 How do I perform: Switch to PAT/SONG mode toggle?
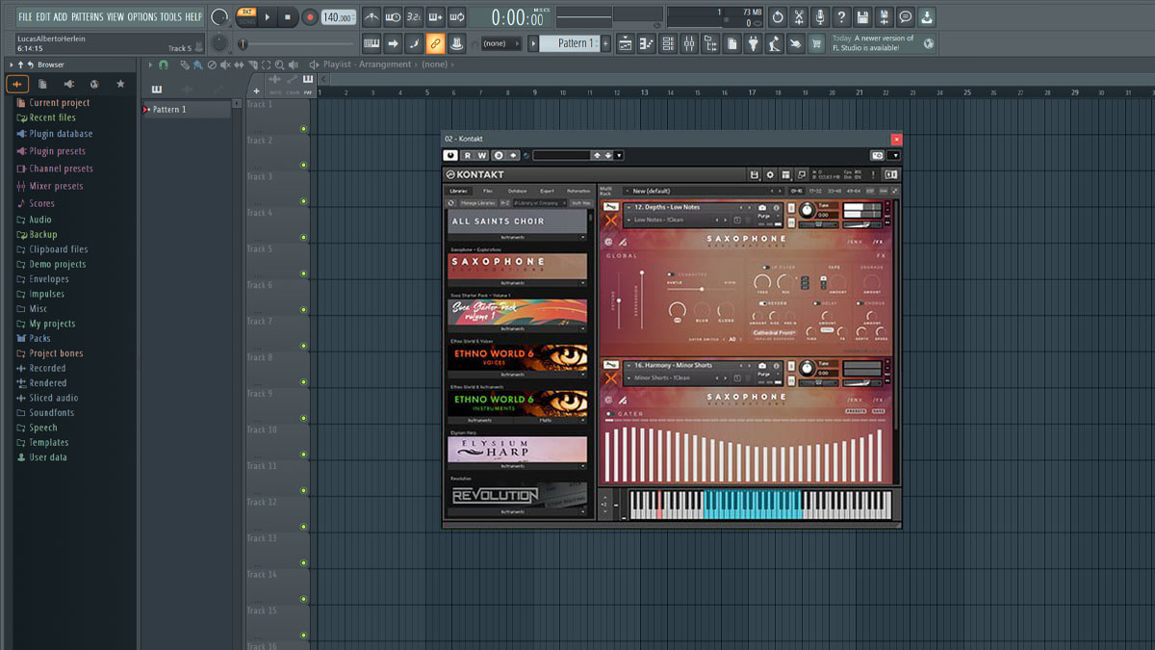click(247, 15)
